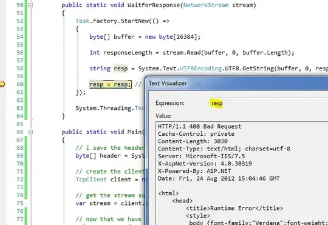Screen dimensions: 328x225
Task: Click 'Server: Microsoft-IIS/7.5' line
Action: [x=201, y=156]
